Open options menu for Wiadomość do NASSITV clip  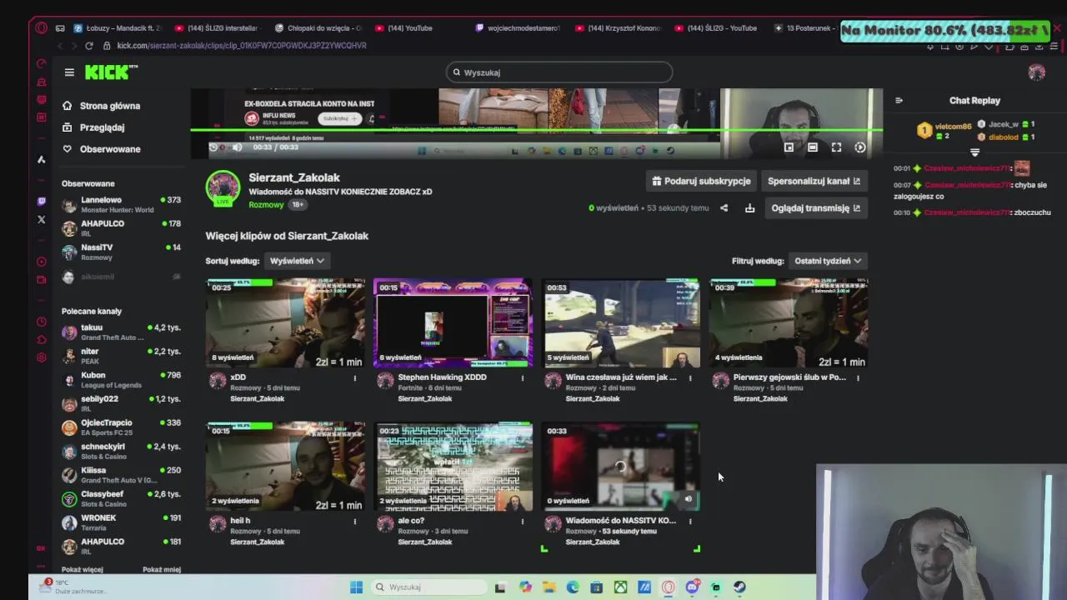coord(690,522)
